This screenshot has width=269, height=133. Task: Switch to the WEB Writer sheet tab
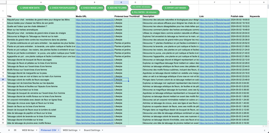tap(28, 130)
